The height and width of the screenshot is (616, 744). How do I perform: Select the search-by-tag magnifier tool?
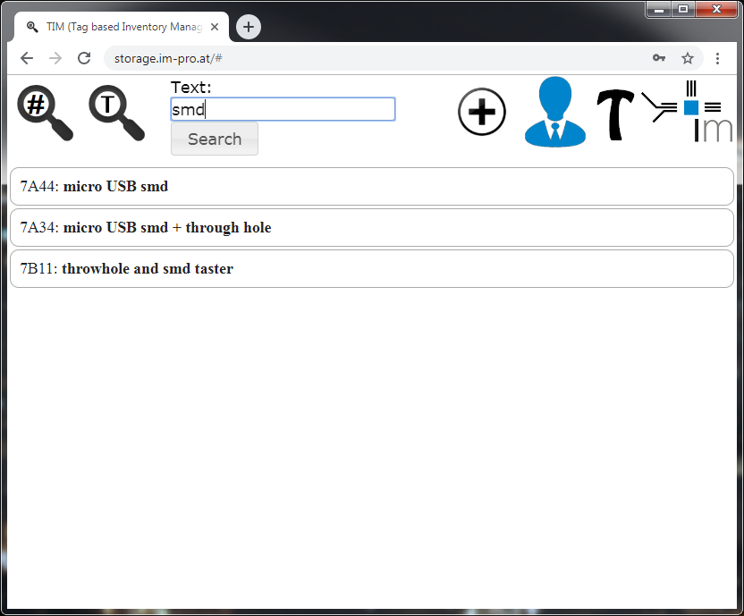tap(115, 111)
